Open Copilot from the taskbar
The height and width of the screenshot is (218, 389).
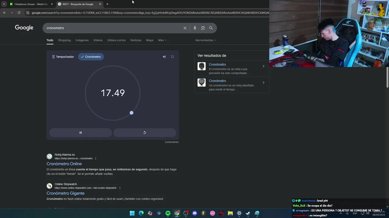(150, 213)
